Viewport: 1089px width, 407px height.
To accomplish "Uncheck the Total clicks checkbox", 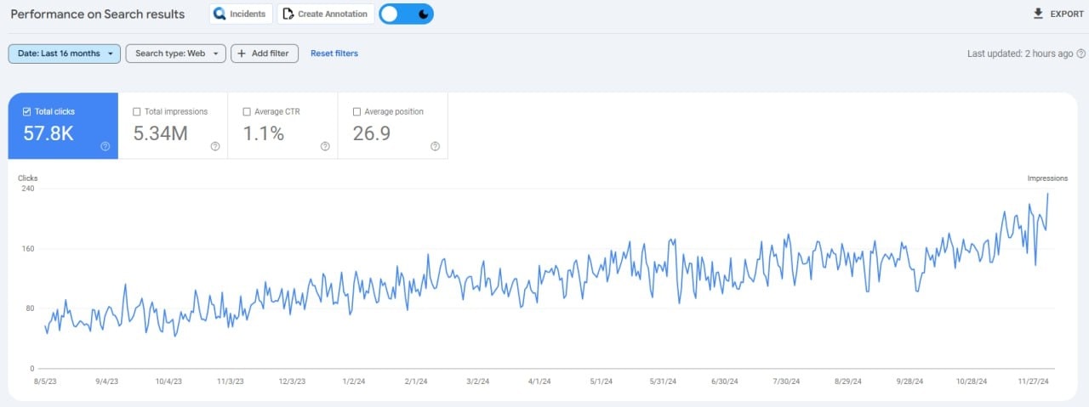I will pyautogui.click(x=27, y=111).
